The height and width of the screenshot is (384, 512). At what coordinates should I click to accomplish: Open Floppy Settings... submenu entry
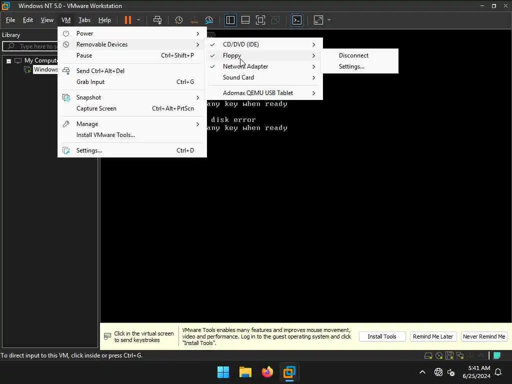click(359, 66)
